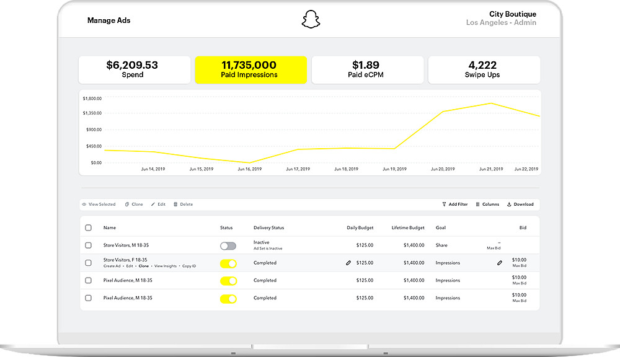
Task: Click the Snapchat ghost logo
Action: pos(311,19)
